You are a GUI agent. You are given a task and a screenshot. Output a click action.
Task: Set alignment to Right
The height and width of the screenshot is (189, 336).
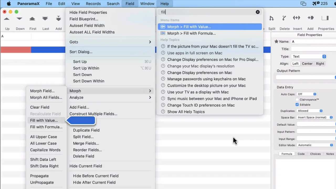(x=320, y=64)
